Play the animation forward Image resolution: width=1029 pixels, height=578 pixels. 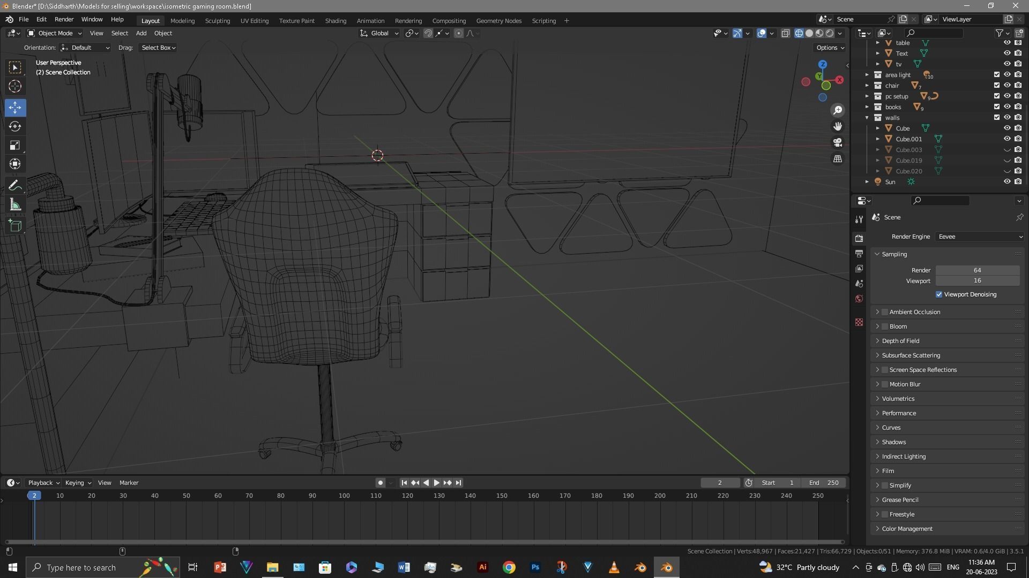click(x=436, y=483)
